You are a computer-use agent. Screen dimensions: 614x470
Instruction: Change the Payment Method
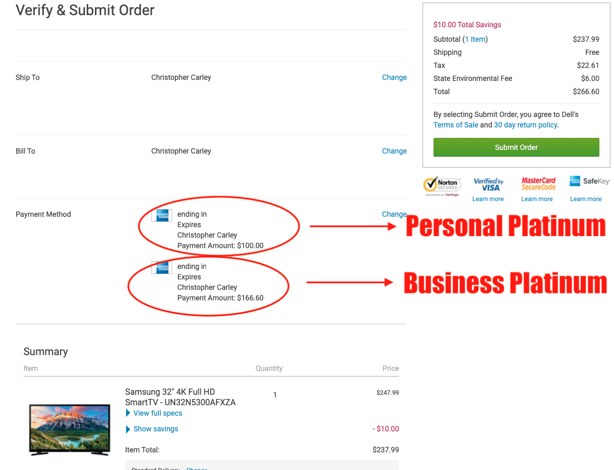coord(394,214)
